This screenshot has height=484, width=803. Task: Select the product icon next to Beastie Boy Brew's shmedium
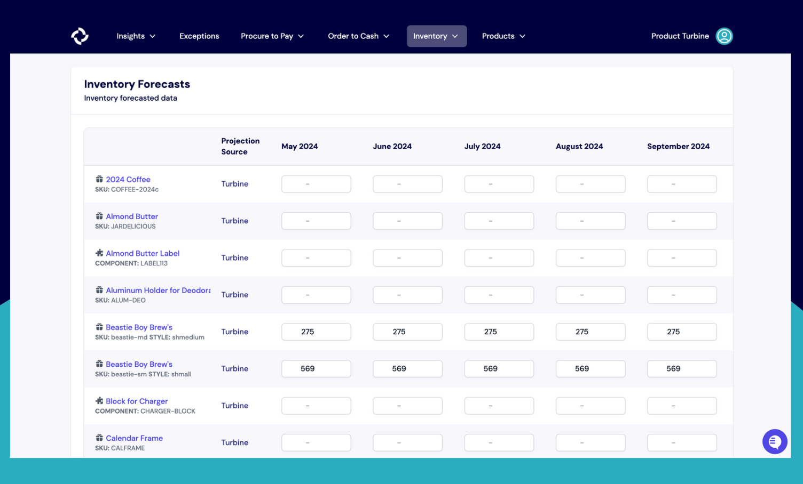tap(100, 327)
